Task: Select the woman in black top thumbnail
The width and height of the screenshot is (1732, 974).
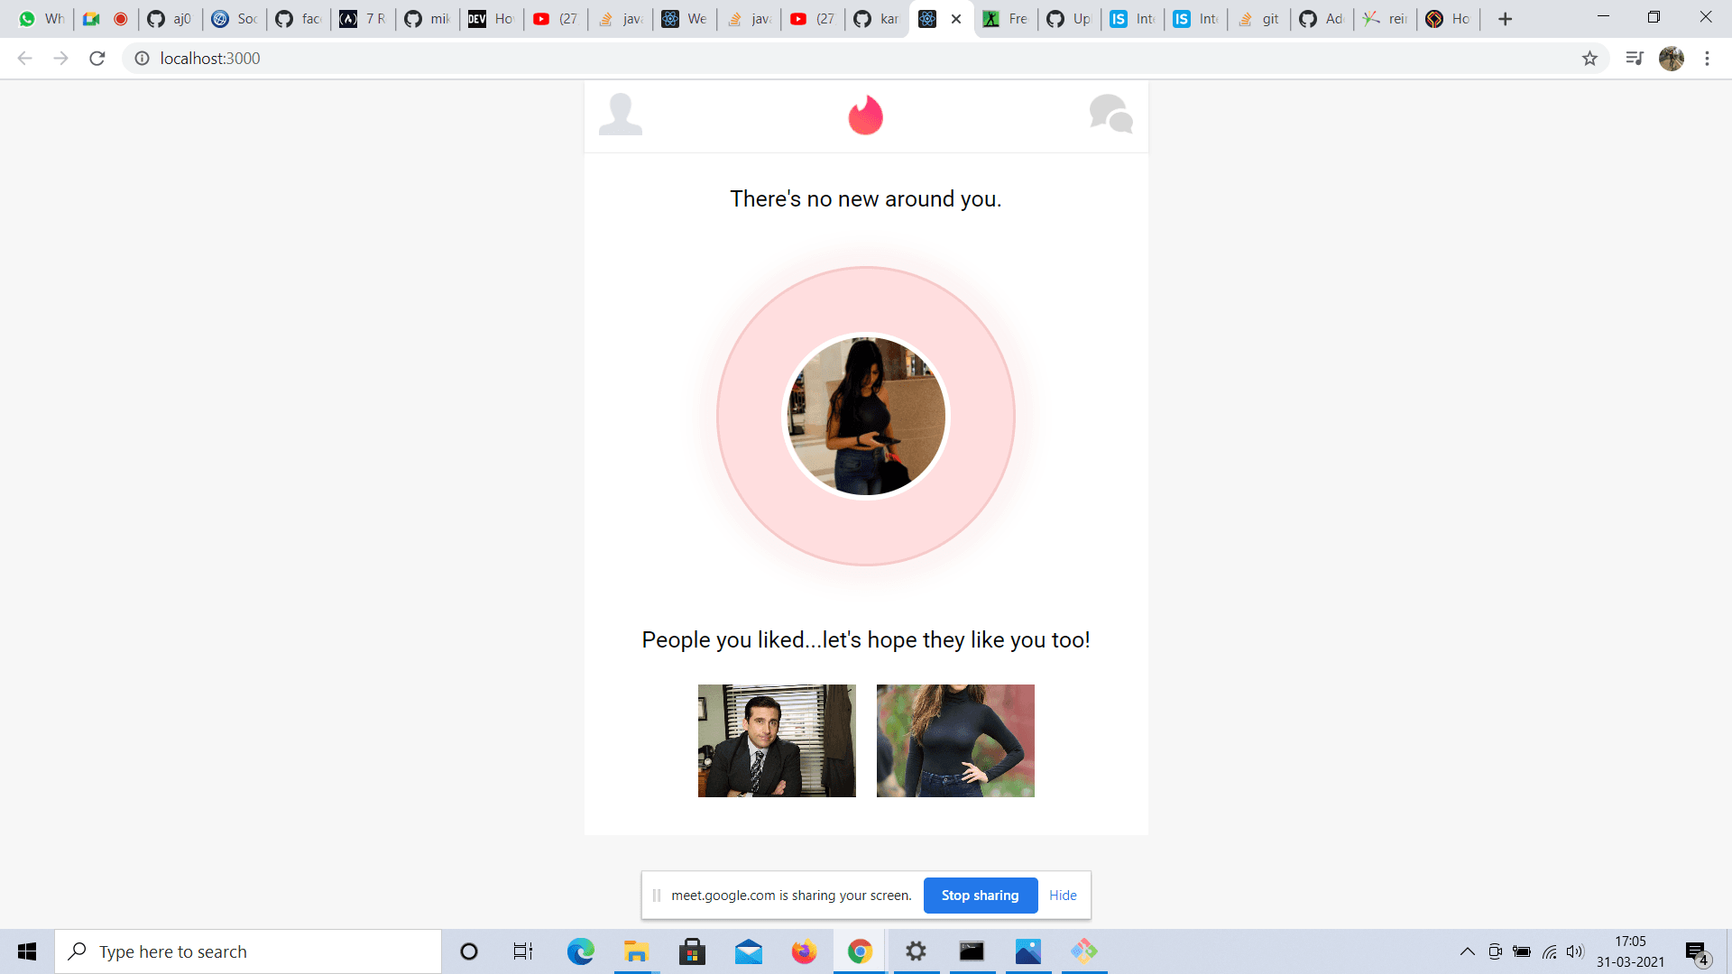Action: coord(955,740)
